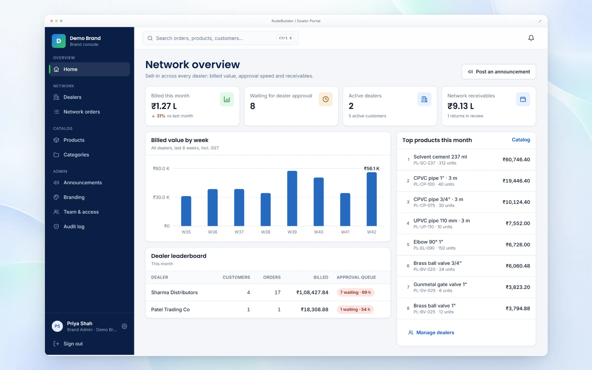Click the bar chart icon on Billed this month card
The width and height of the screenshot is (592, 370).
227,99
